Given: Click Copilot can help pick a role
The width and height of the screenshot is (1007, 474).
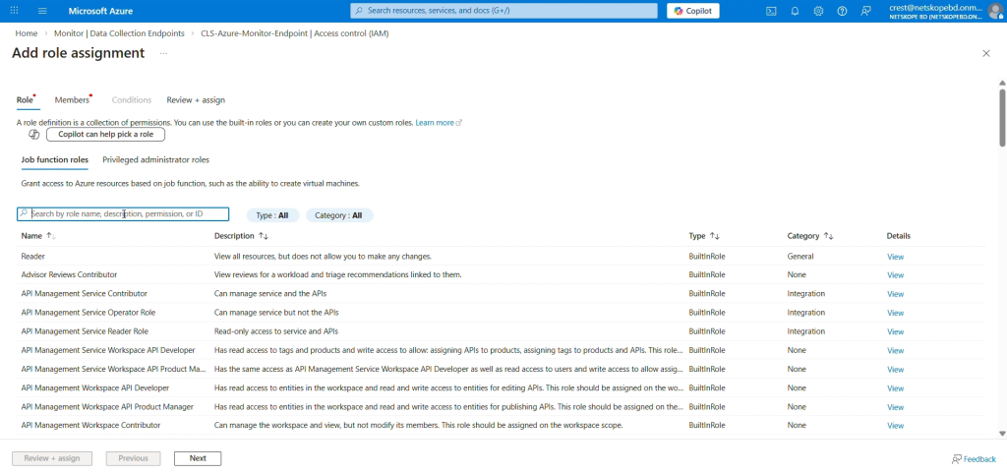Looking at the screenshot, I should pos(105,135).
